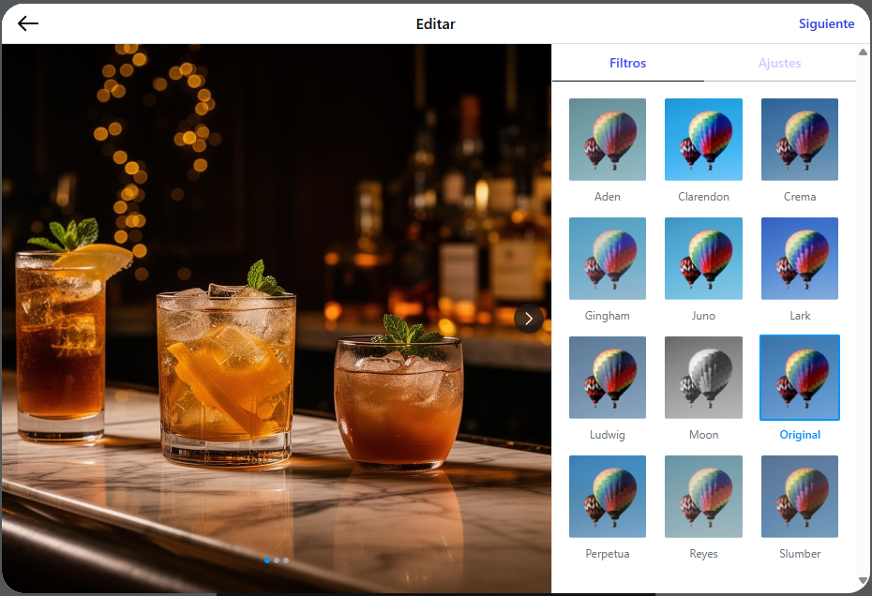
Task: Apply the Moon black-and-white filter
Action: tap(703, 377)
